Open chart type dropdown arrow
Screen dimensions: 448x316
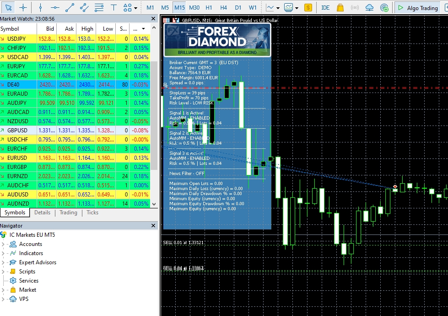click(278, 8)
